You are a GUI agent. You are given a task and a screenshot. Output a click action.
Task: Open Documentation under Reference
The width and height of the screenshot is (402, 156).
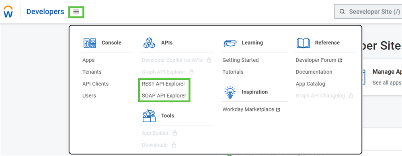314,72
